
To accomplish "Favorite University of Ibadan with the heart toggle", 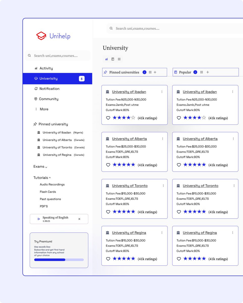I will [108, 118].
